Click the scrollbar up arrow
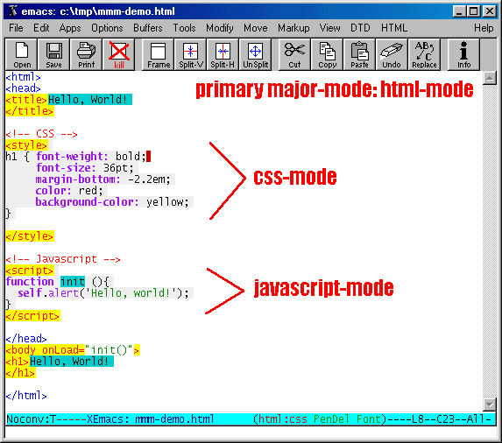 [x=490, y=78]
